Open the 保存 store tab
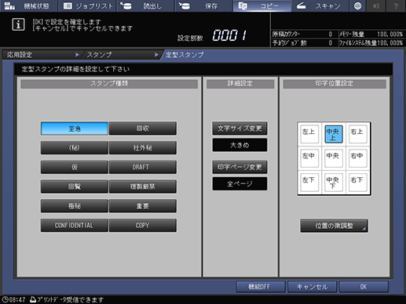The width and height of the screenshot is (406, 304). [203, 5]
